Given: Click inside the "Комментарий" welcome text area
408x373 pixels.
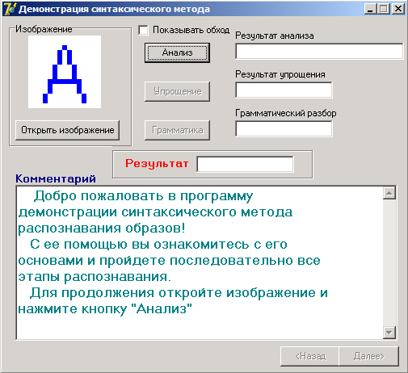Looking at the screenshot, I should click(x=200, y=262).
